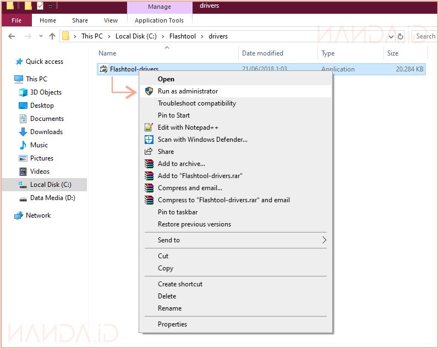Click the WinRAR icon beside Add to archive
Image resolution: width=439 pixels, height=349 pixels.
click(x=148, y=164)
